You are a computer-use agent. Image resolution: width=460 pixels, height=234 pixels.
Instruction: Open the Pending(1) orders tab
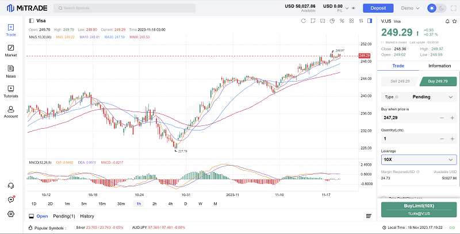[64, 216]
